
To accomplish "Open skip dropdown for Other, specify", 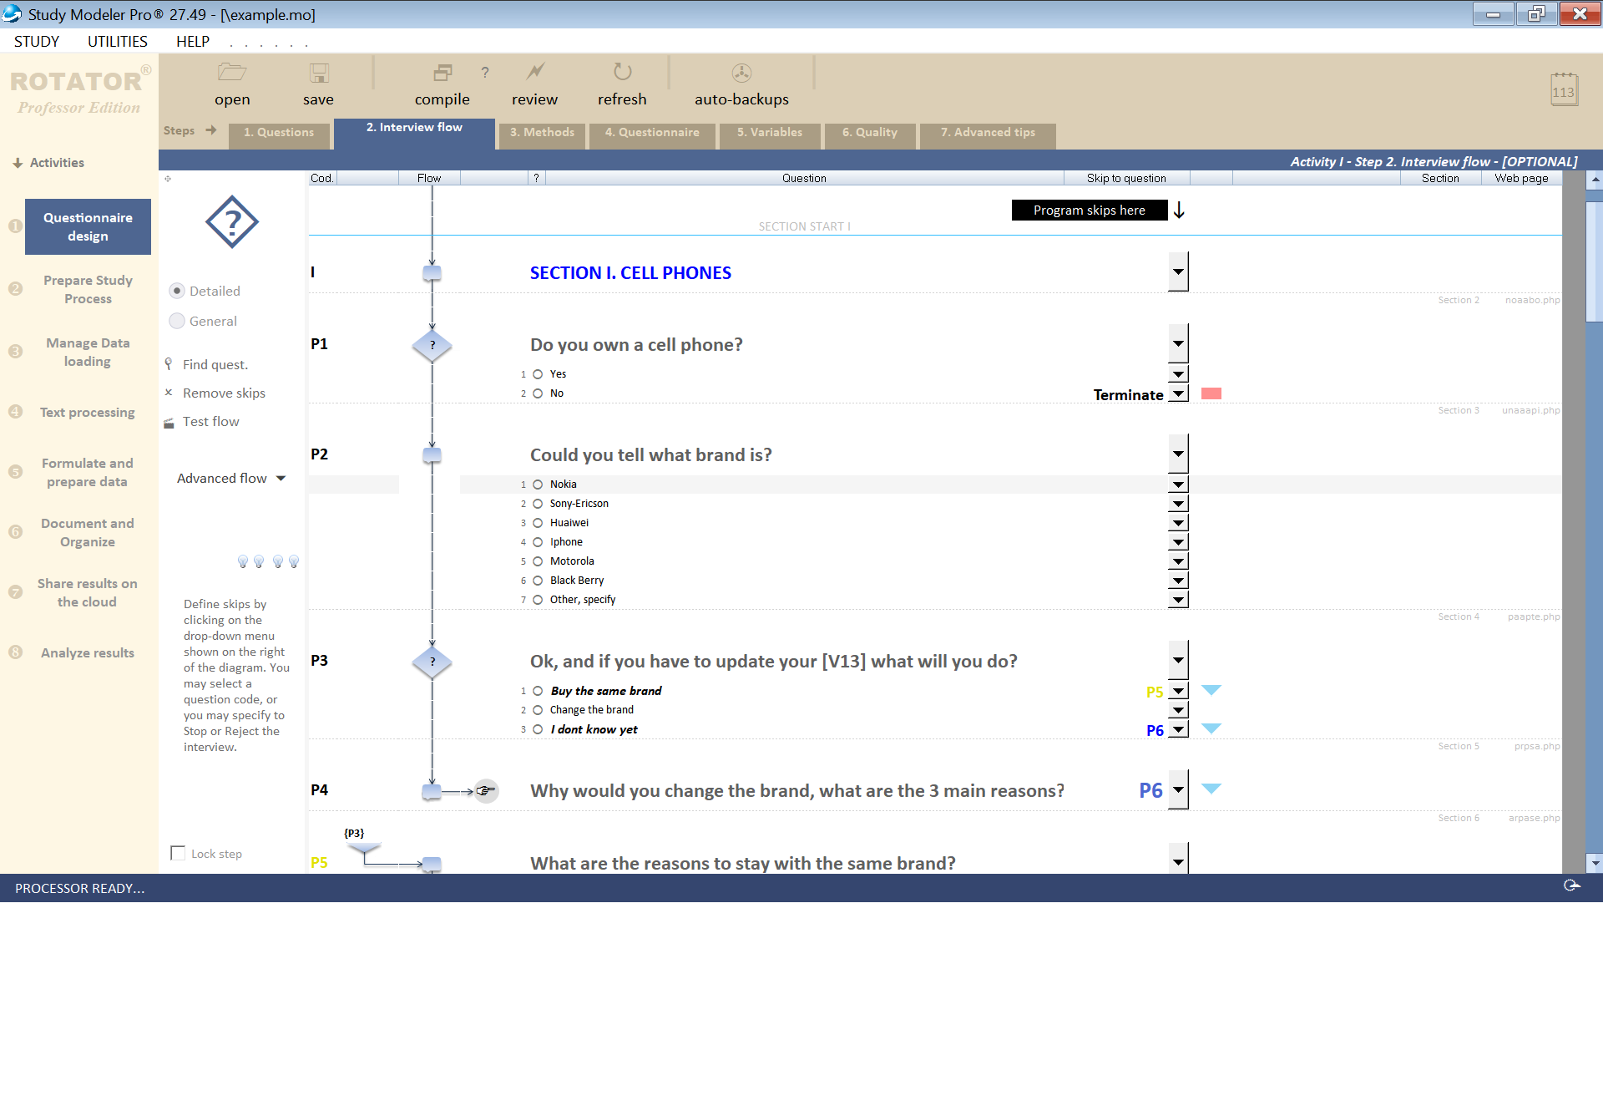I will (1178, 600).
